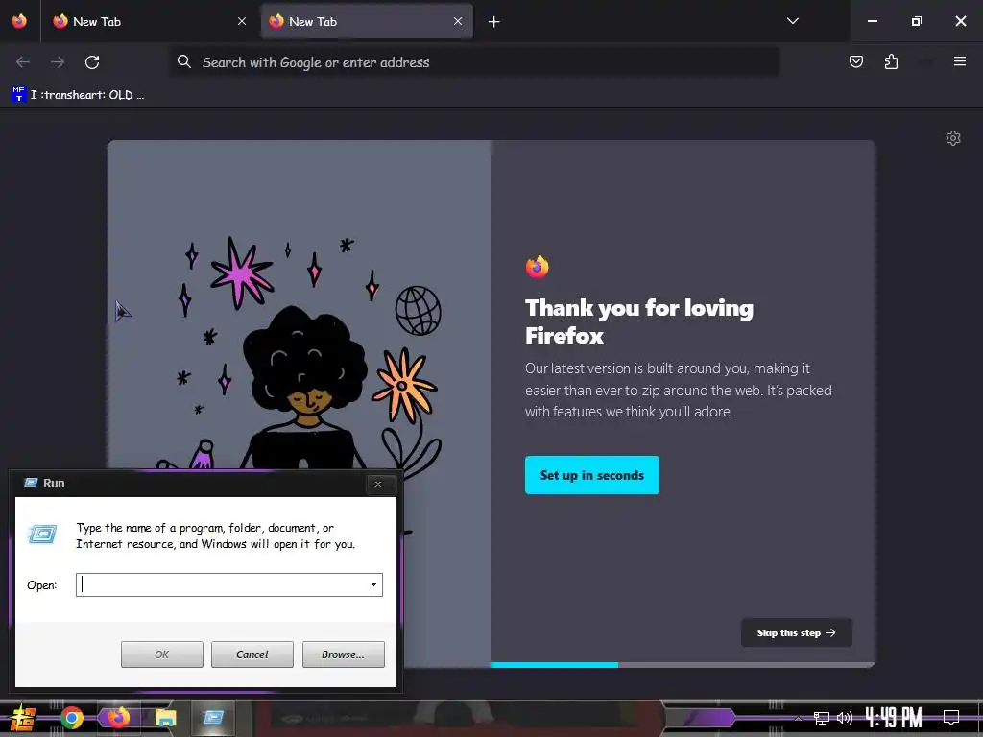
Task: Close the first New Tab
Action: pyautogui.click(x=242, y=21)
